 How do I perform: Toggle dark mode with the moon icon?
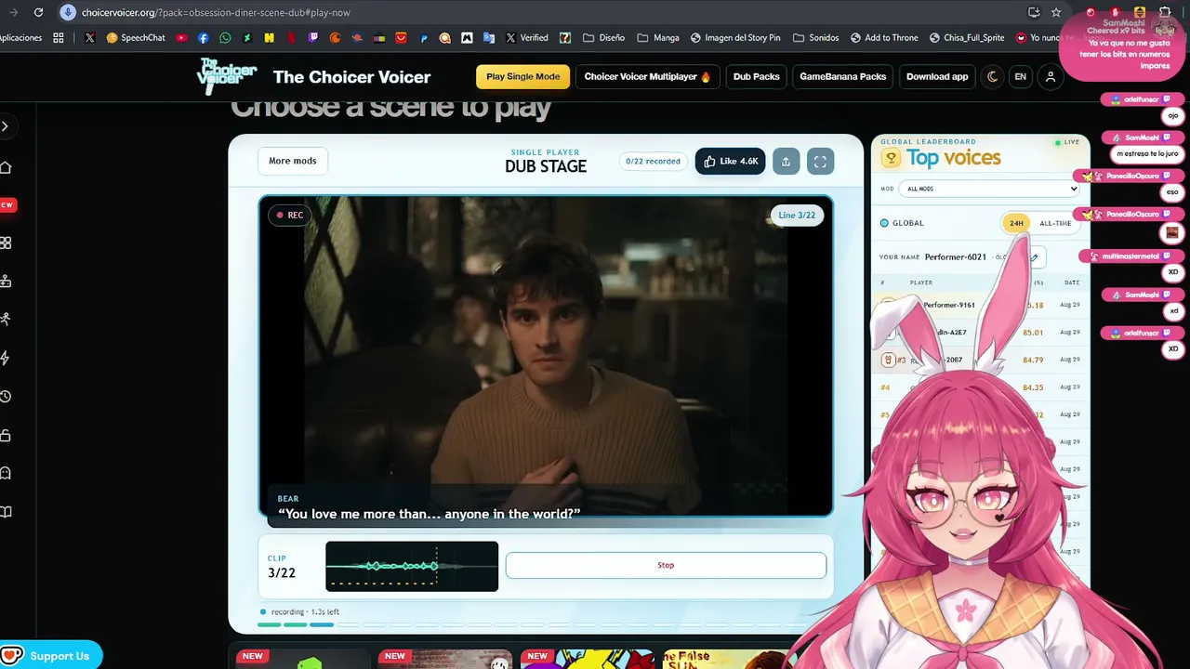coord(993,76)
